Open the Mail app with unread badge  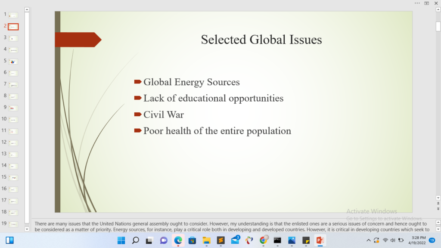point(235,240)
